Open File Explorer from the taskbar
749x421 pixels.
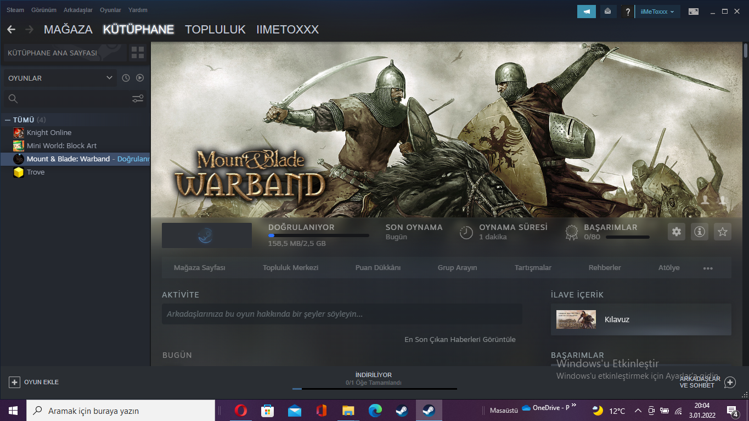[348, 411]
